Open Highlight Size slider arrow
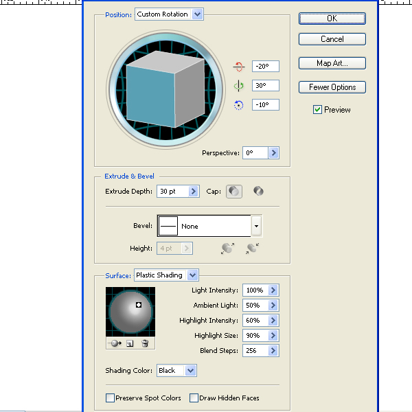 [273, 335]
